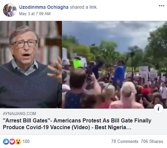Click the 'shared a link' text

84,7
